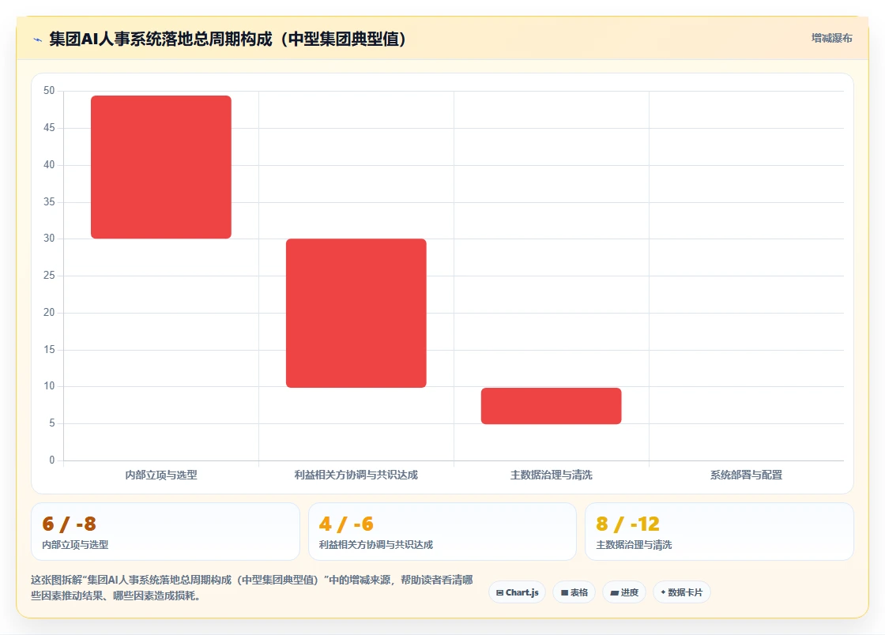Click the 利益相关方协调与共识达成 axis label under chart

[356, 475]
